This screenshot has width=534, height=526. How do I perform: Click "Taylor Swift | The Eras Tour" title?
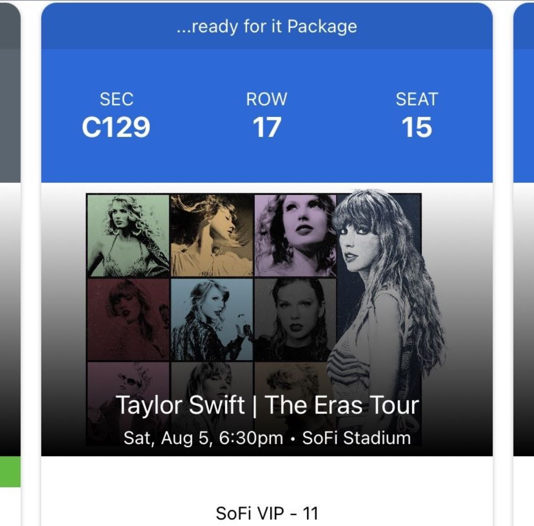pos(267,405)
